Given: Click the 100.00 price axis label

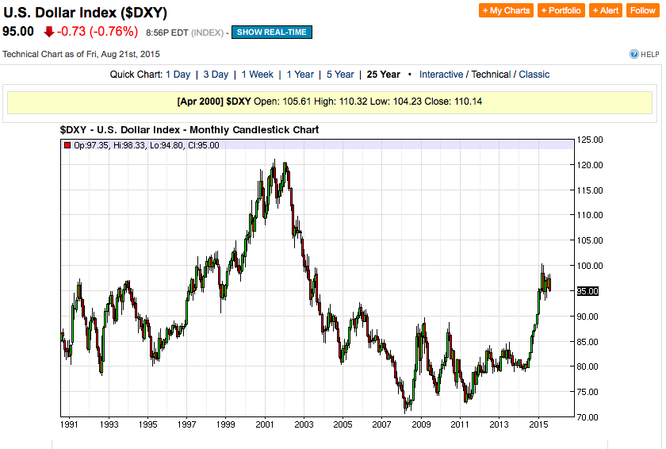Looking at the screenshot, I should coord(590,266).
